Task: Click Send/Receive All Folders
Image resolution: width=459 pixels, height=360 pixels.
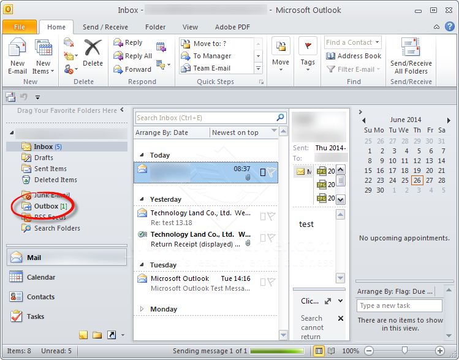Action: coord(411,56)
